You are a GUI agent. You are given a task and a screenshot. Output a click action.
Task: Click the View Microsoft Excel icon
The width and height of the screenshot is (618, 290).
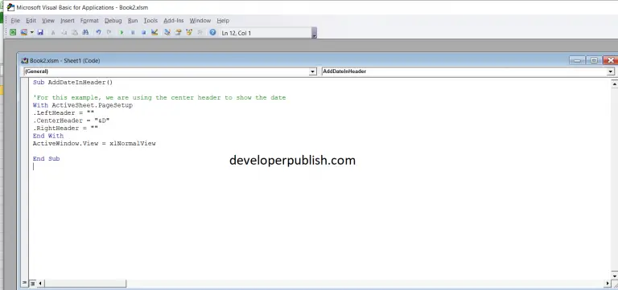(13, 33)
